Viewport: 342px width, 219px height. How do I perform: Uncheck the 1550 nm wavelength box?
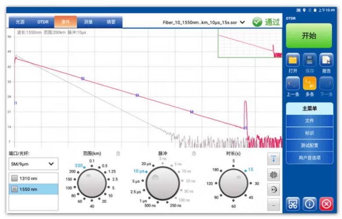[14, 189]
